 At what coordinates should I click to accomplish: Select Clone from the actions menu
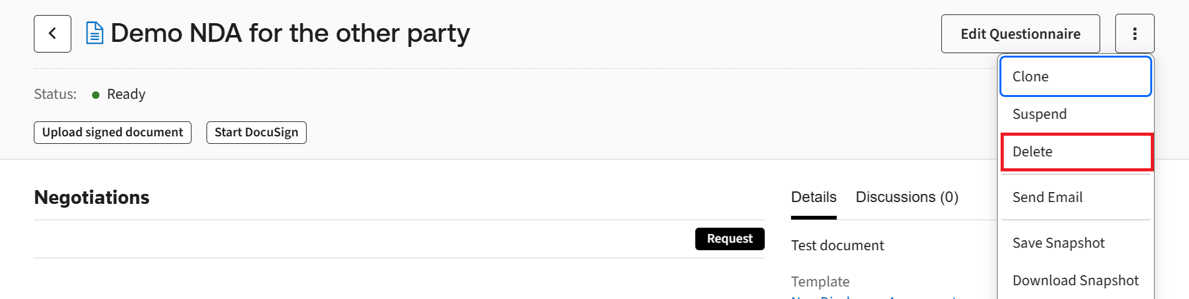pyautogui.click(x=1075, y=76)
